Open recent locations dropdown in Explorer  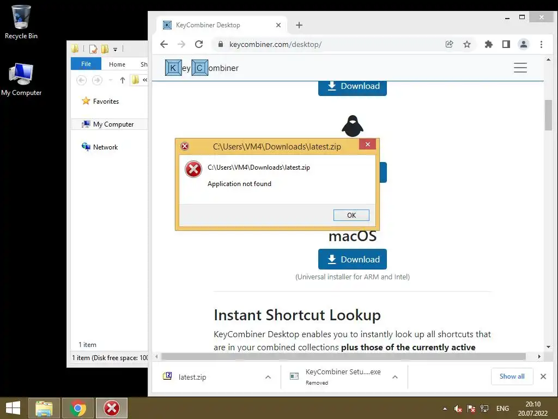[x=111, y=80]
